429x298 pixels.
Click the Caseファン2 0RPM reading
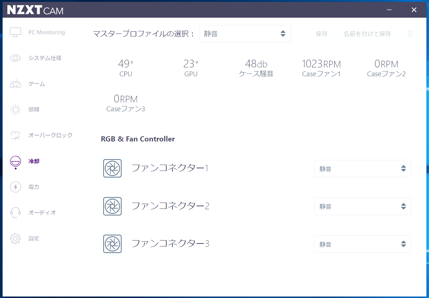pos(386,68)
